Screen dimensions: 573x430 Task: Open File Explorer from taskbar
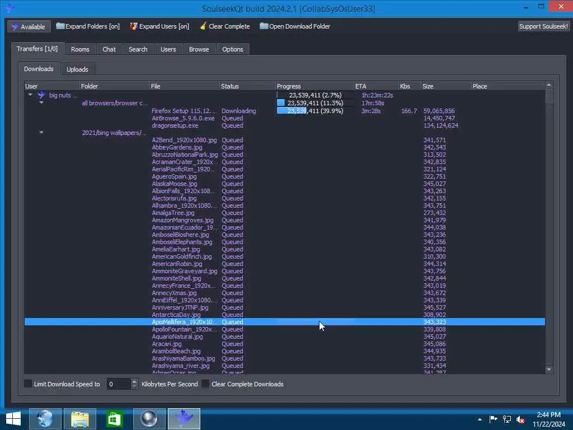[79, 419]
